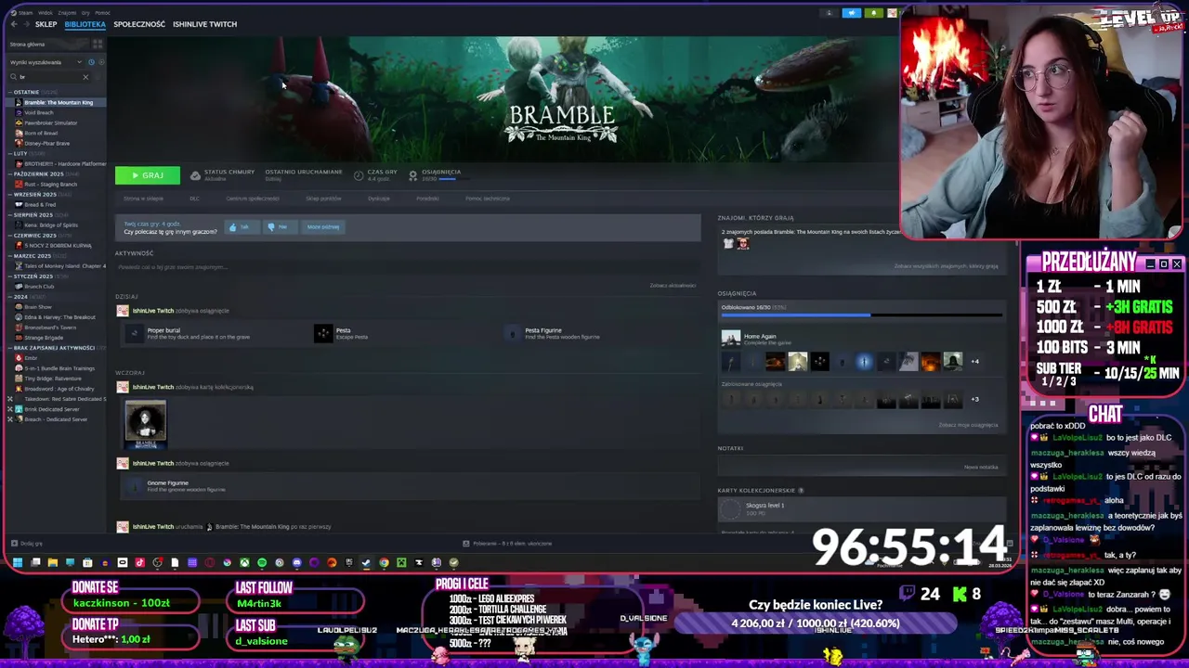
Task: Open the downloads status at bottom
Action: [x=506, y=544]
